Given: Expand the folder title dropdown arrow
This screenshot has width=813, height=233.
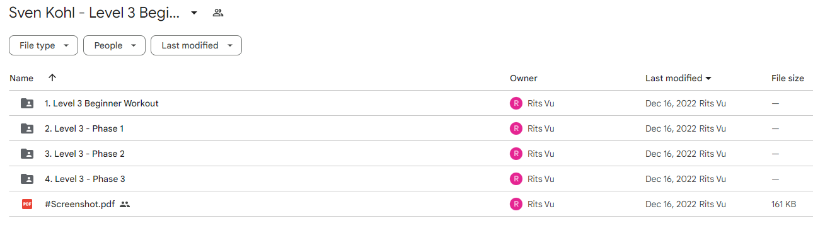Looking at the screenshot, I should pyautogui.click(x=194, y=13).
